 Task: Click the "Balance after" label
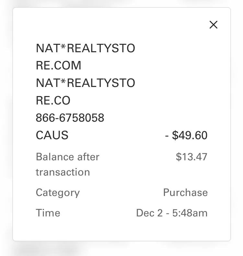(67, 157)
